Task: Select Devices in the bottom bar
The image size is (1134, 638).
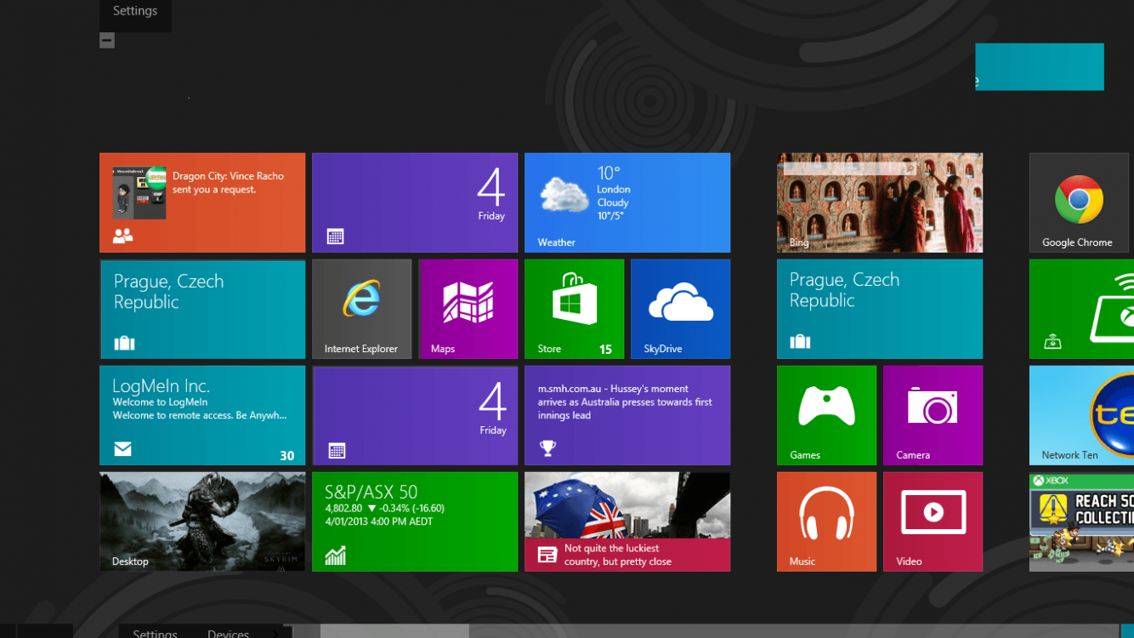Action: click(228, 633)
